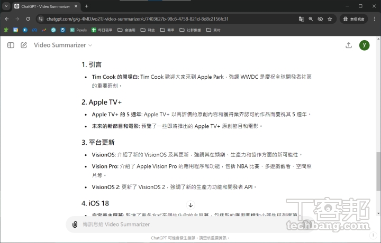Image resolution: width=381 pixels, height=243 pixels.
Task: Open the help question mark button
Action: 373,235
